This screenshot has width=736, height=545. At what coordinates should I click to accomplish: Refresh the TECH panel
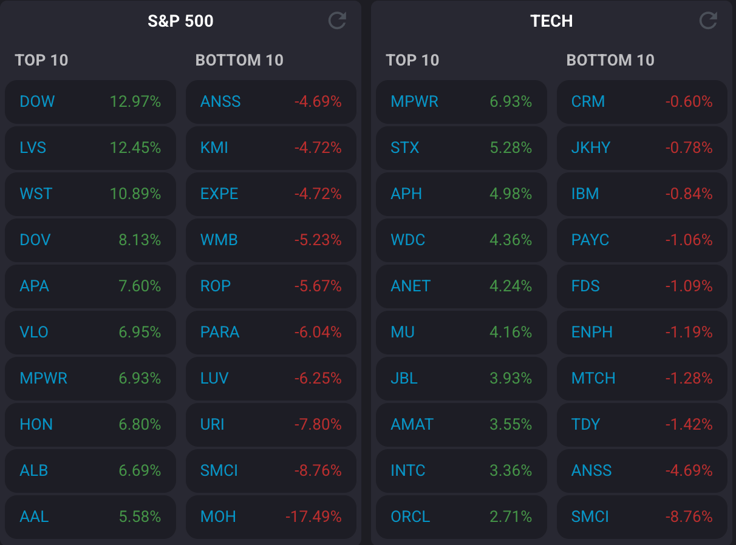pos(708,21)
